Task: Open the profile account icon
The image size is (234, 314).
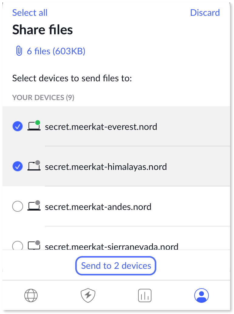Action: point(202,295)
